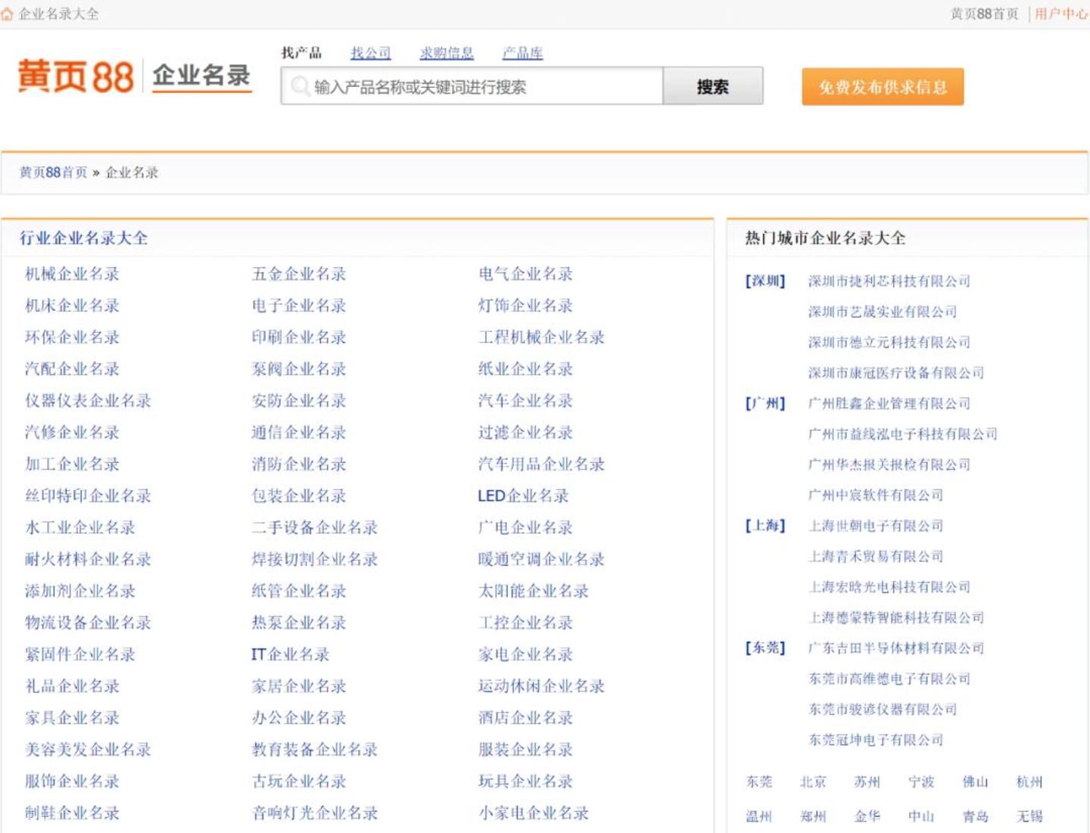Image resolution: width=1090 pixels, height=833 pixels.
Task: Click 黄页88首页 in the breadcrumb
Action: 53,173
